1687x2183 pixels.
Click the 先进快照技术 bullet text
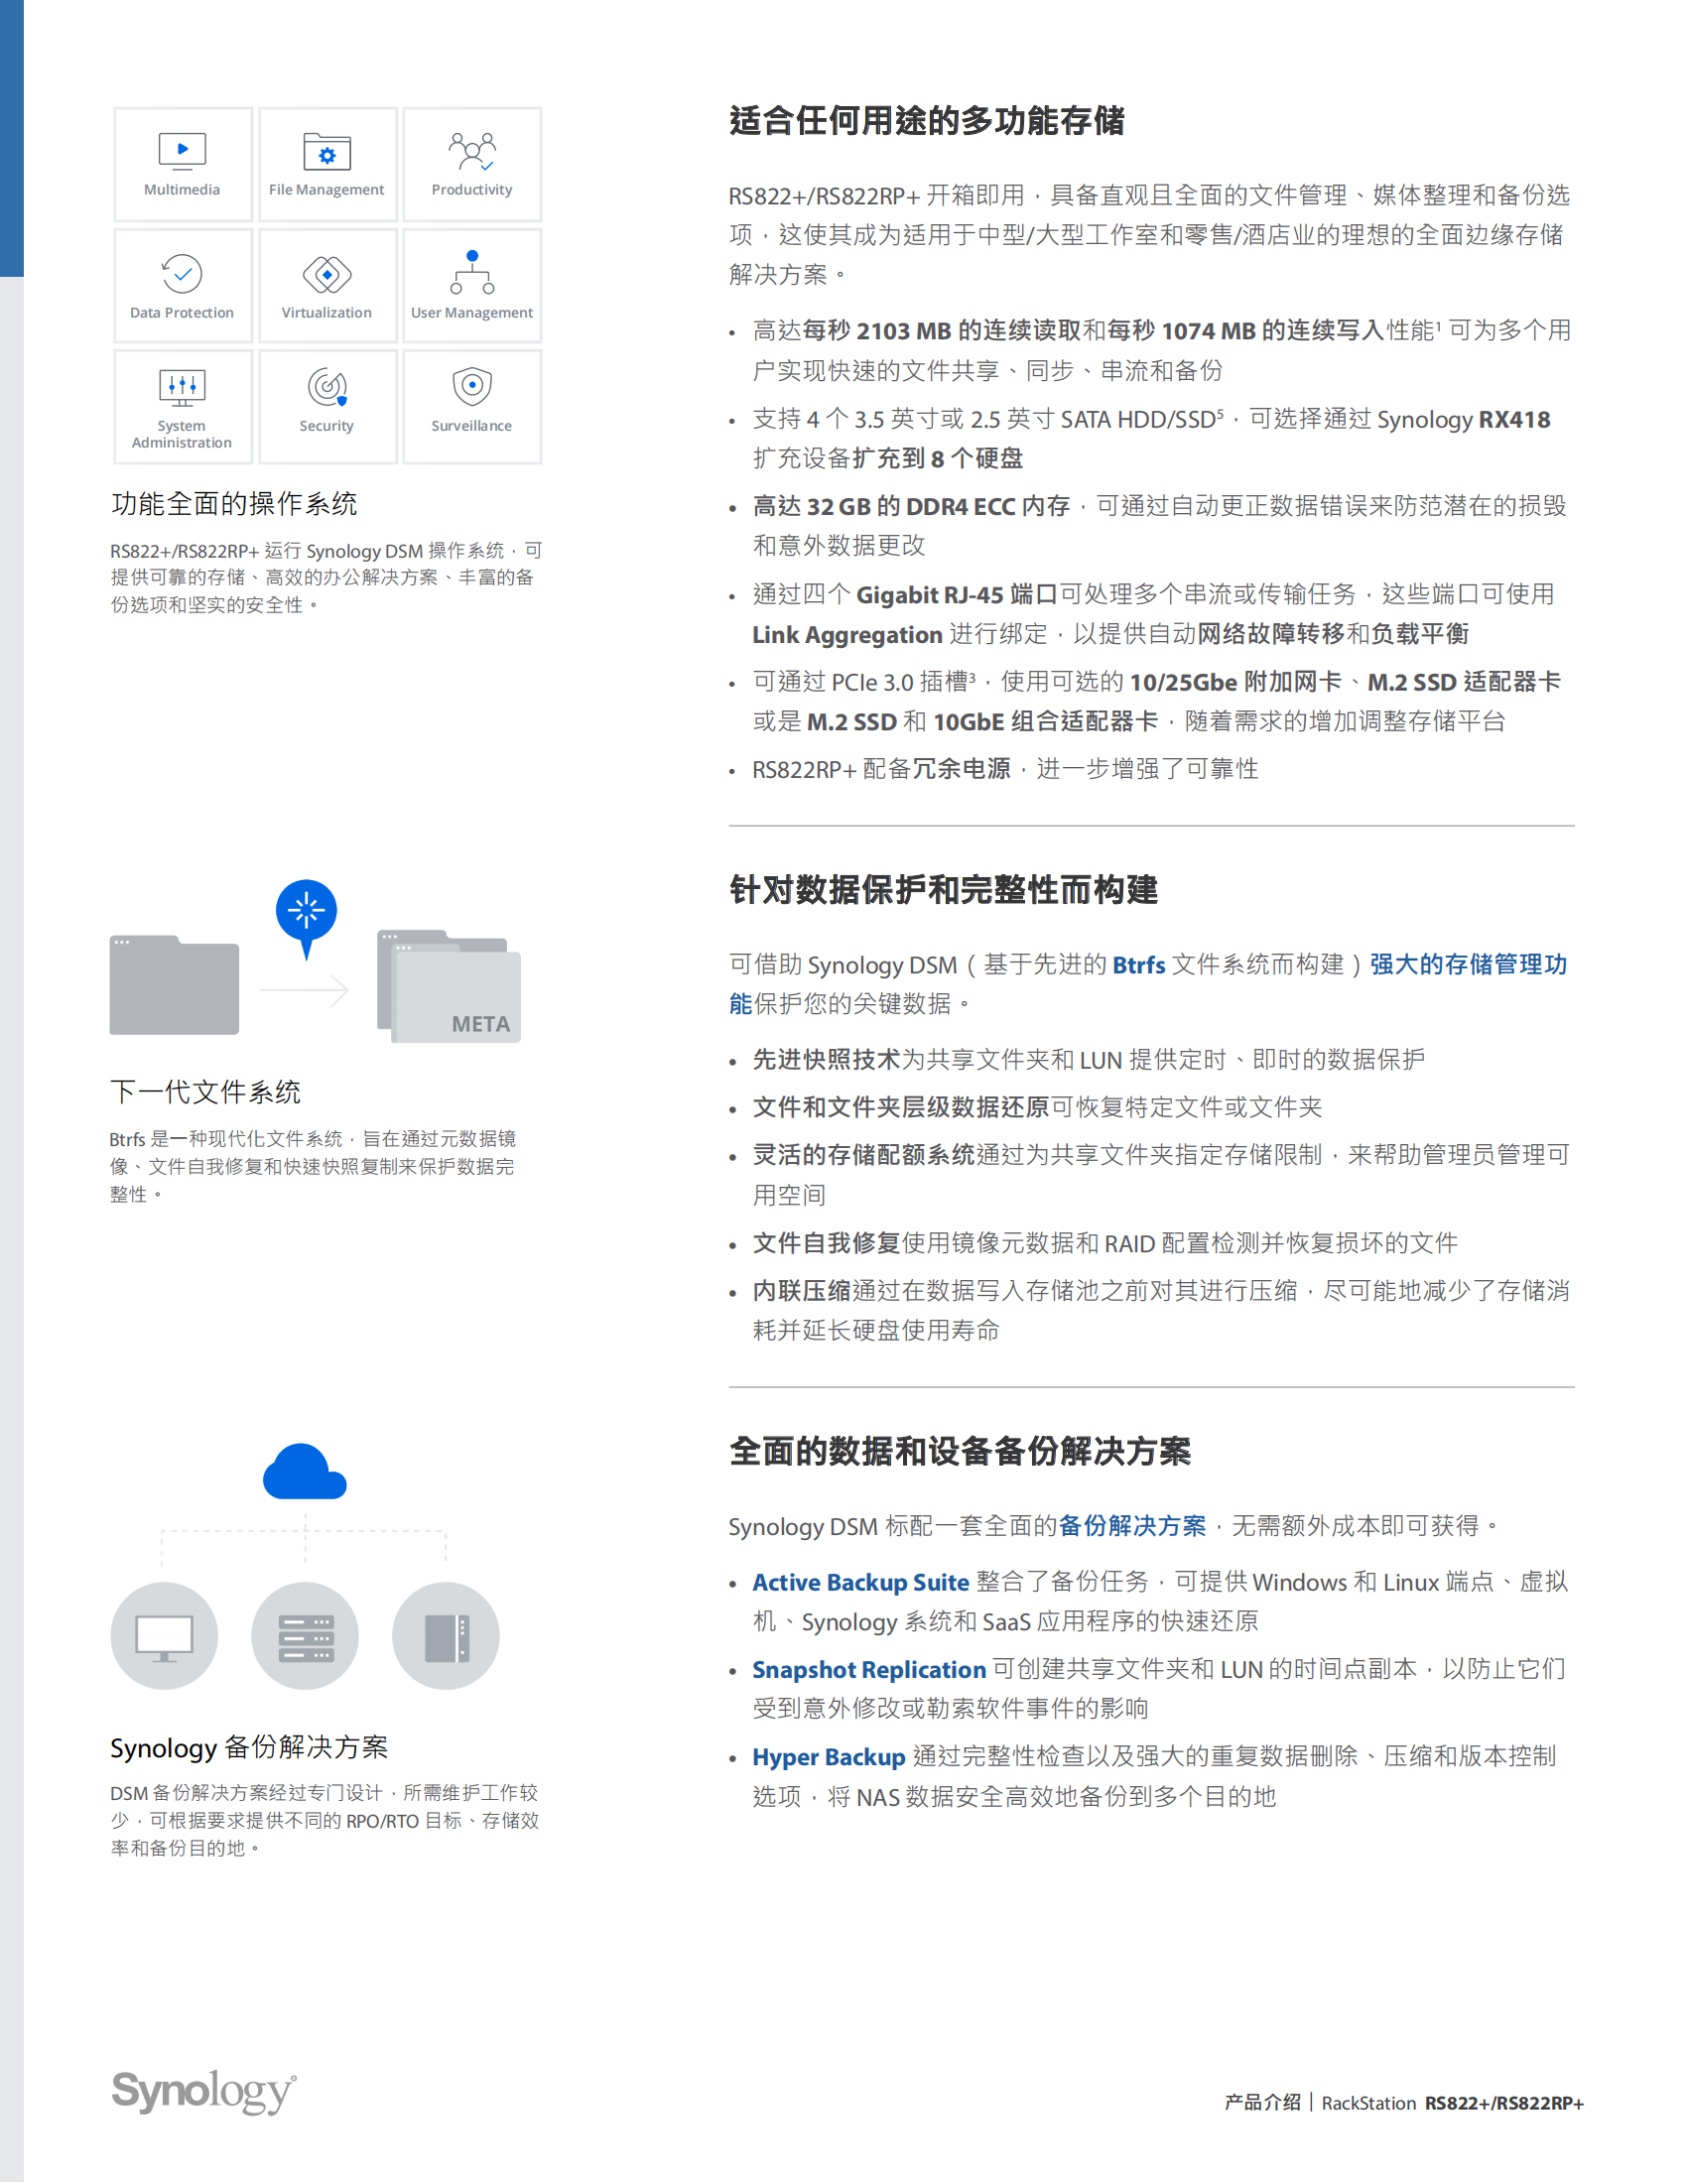coord(827,1060)
